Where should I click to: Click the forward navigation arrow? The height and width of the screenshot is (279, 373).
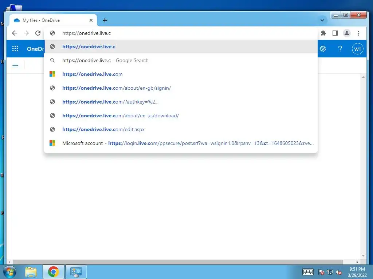(x=26, y=33)
